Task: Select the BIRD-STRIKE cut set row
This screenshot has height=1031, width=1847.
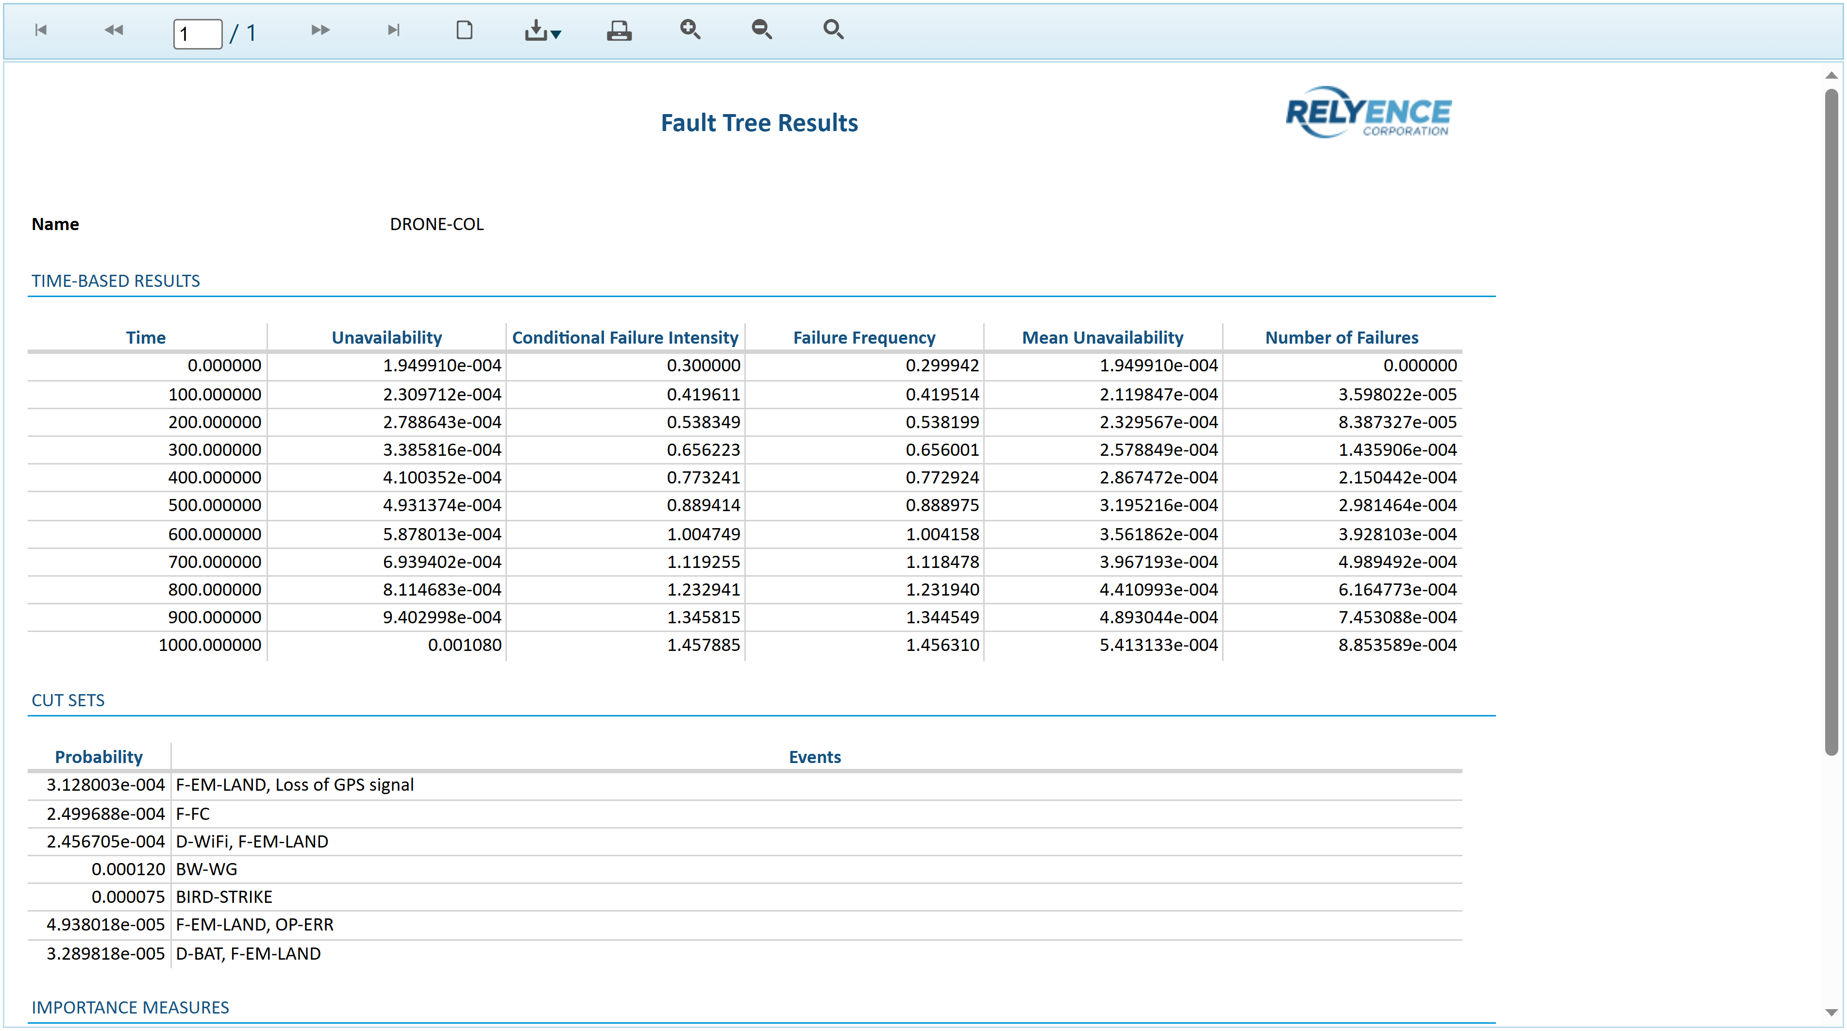Action: [x=224, y=897]
